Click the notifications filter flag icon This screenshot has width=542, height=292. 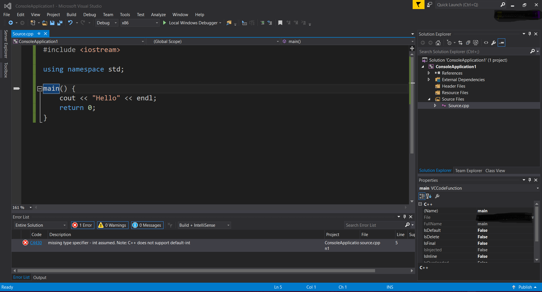[x=418, y=5]
